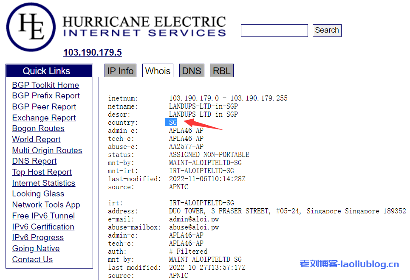This screenshot has height=280, width=410.
Task: Switch to the IP Info tab
Action: coord(120,71)
